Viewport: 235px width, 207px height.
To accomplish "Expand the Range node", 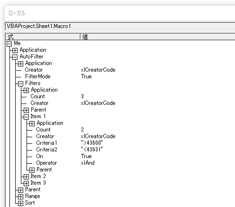I will (20, 197).
